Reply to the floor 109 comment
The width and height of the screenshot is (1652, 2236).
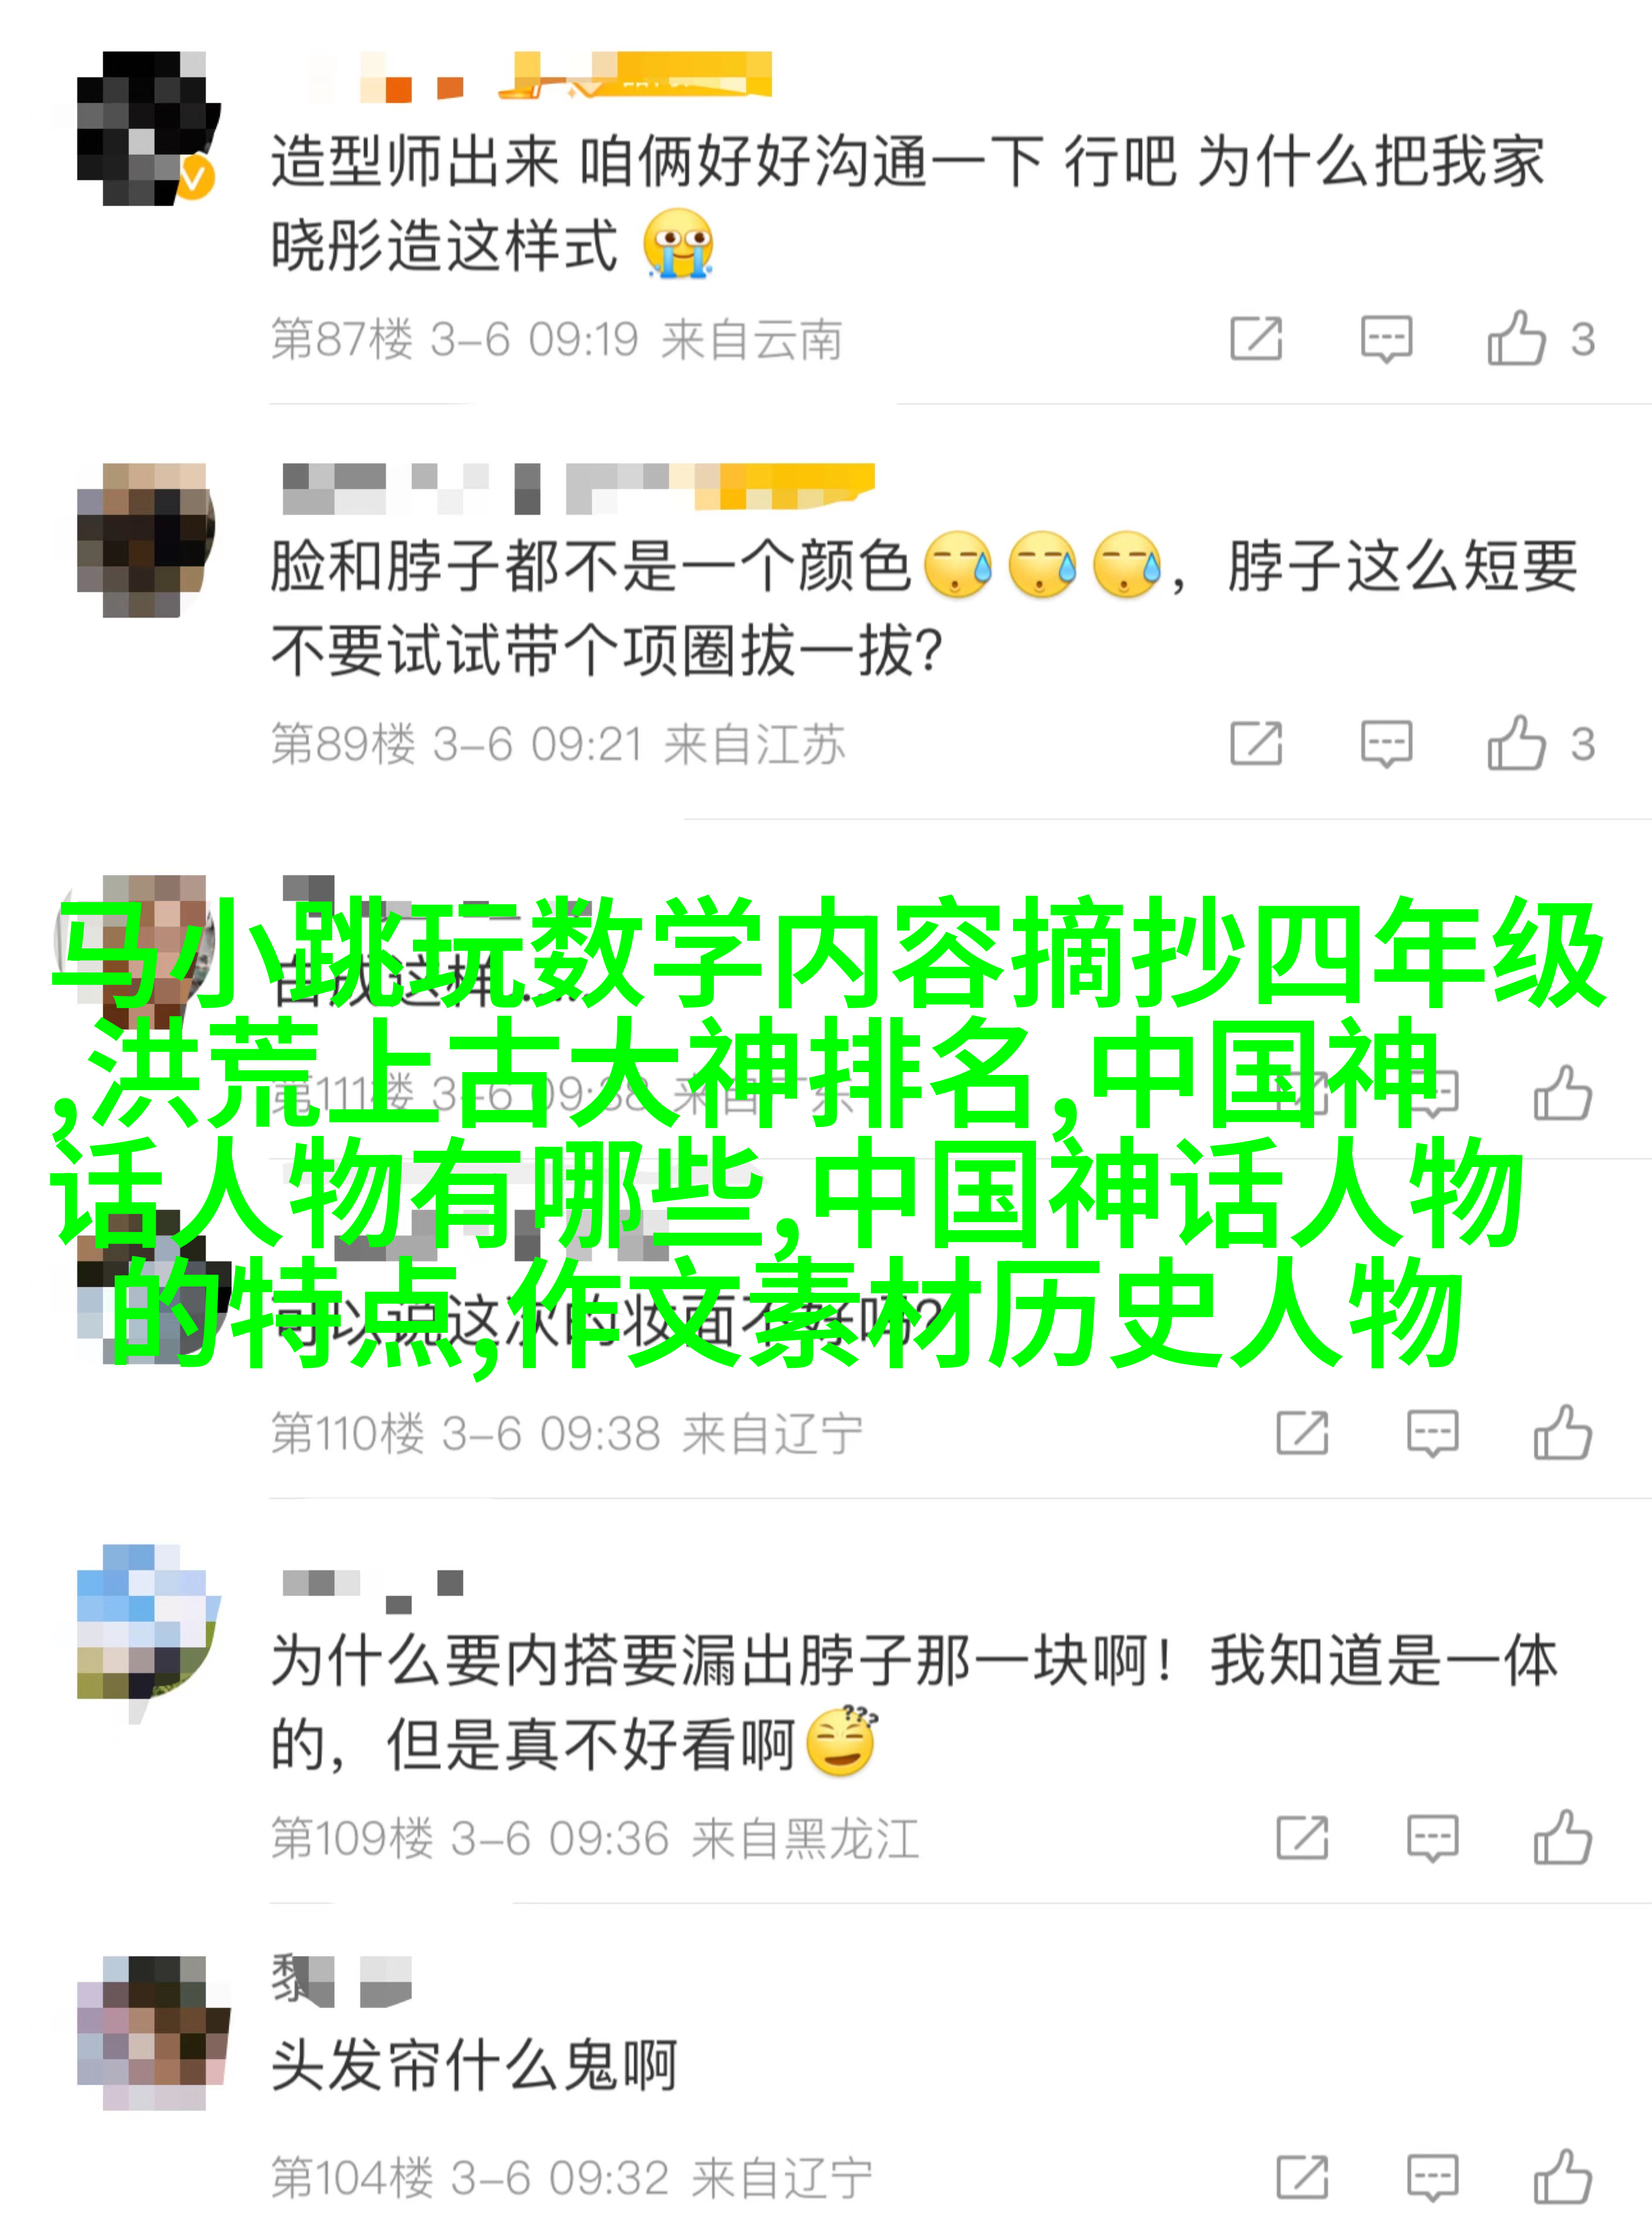tap(1432, 1838)
